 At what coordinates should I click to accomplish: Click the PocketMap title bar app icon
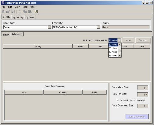[x=2, y=3]
